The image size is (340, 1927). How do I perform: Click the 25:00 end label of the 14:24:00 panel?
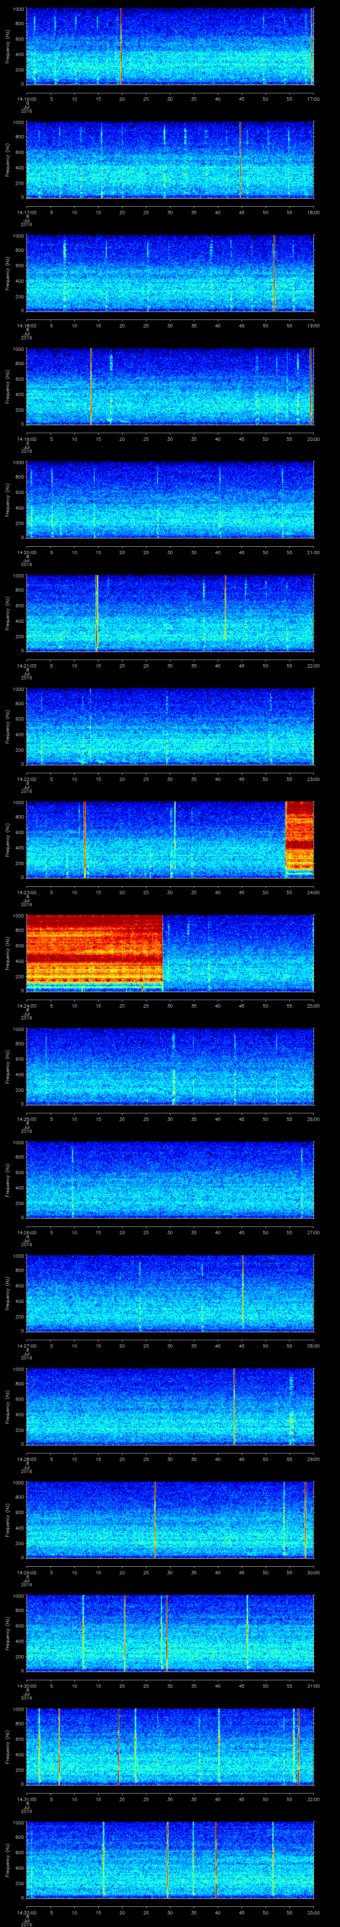tap(314, 1006)
